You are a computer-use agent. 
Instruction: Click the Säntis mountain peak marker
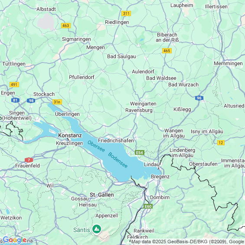point(97,229)
